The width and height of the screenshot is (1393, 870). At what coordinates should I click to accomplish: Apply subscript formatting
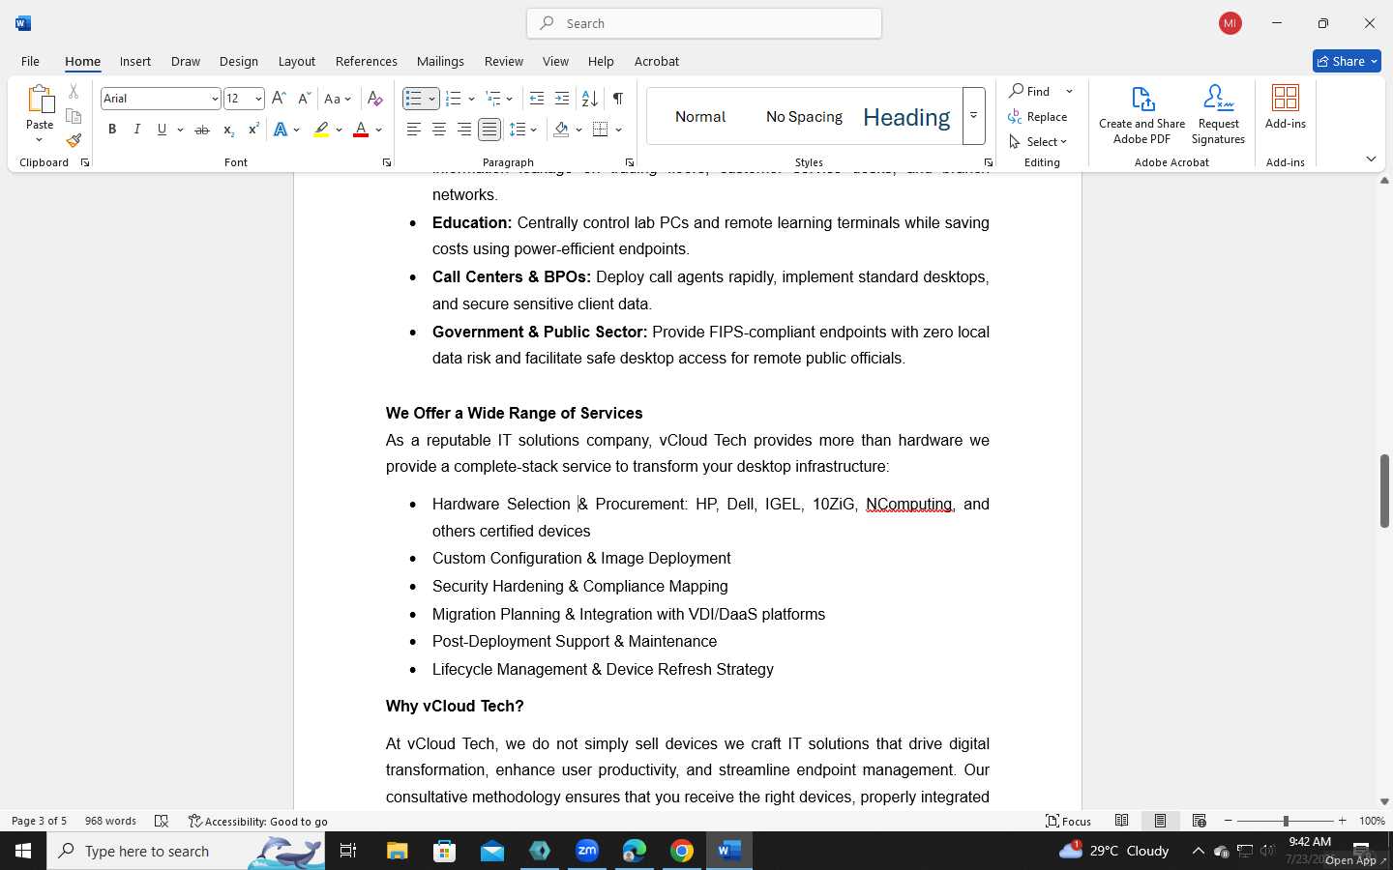228,130
